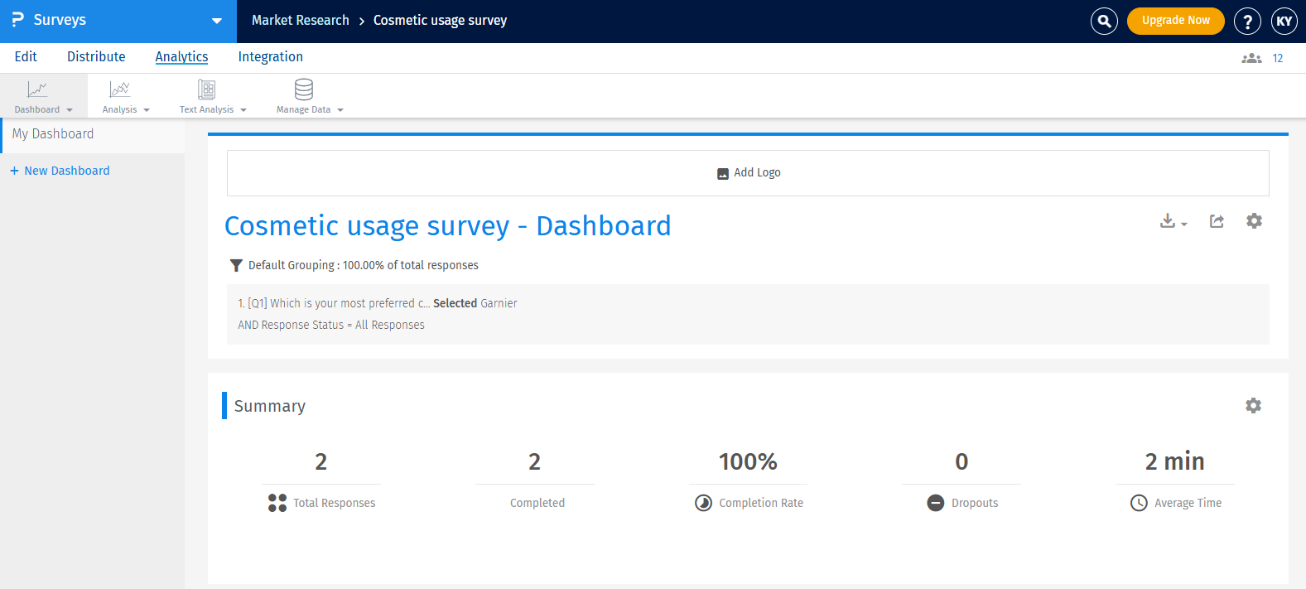The height and width of the screenshot is (589, 1306).
Task: Click Upgrade Now button
Action: pyautogui.click(x=1175, y=21)
